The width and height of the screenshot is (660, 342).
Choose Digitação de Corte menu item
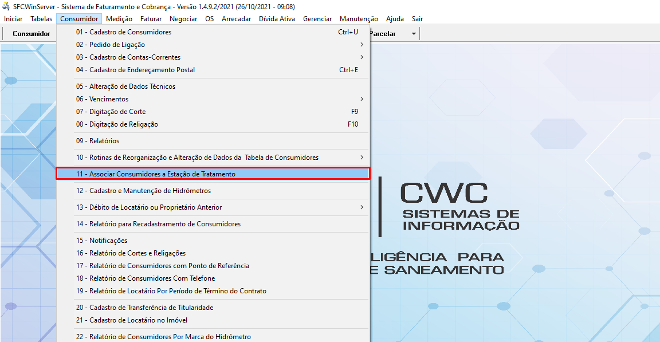tap(117, 112)
